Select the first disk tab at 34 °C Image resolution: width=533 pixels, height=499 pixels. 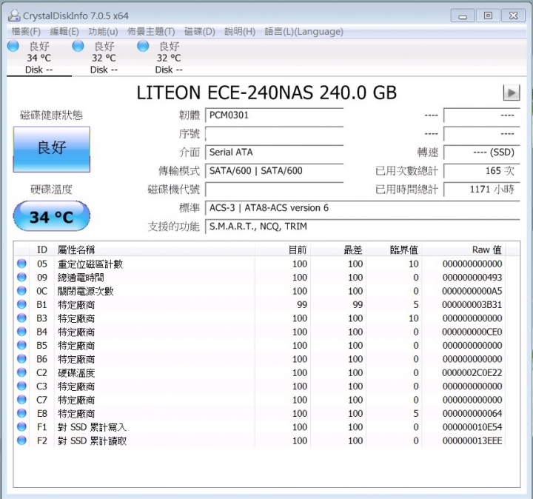coord(38,58)
